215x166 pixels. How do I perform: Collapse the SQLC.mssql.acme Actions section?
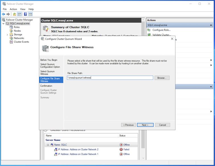[x=211, y=25]
